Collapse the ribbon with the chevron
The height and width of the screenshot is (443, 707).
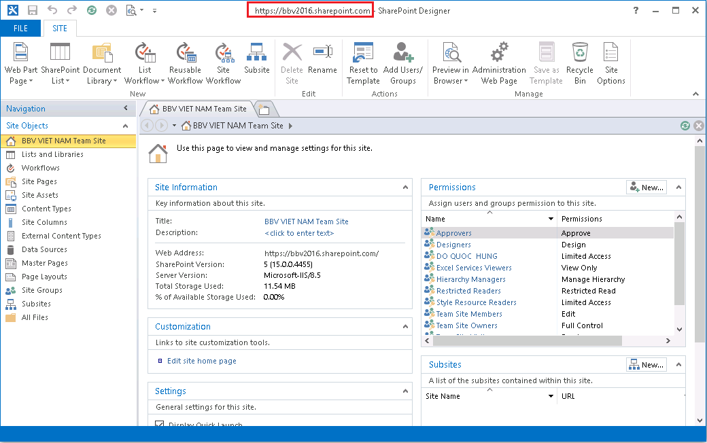(x=695, y=94)
